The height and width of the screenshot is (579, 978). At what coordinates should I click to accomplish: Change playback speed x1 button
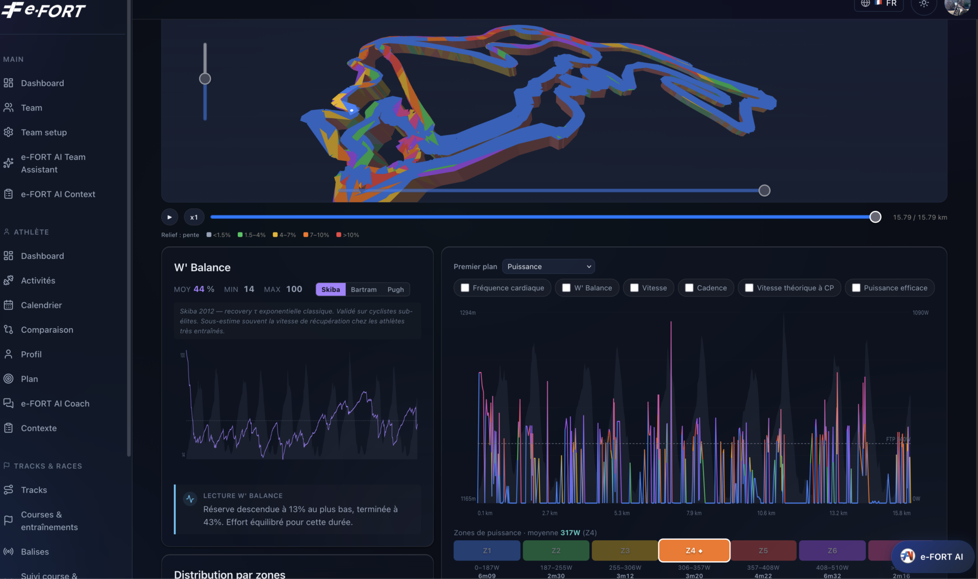[x=194, y=217]
